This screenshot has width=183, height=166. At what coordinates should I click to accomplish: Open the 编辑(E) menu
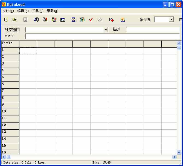click(23, 11)
